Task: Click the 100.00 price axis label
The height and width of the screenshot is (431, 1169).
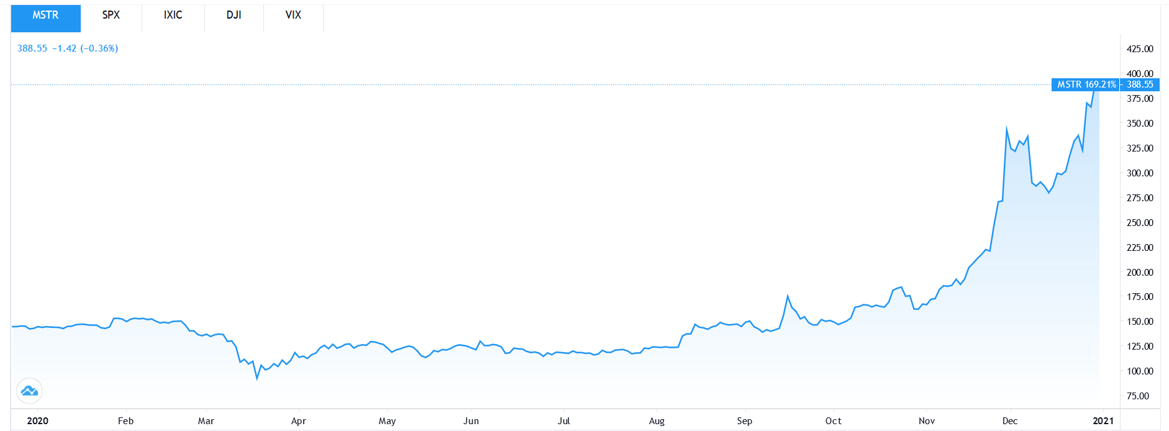Action: (1140, 371)
